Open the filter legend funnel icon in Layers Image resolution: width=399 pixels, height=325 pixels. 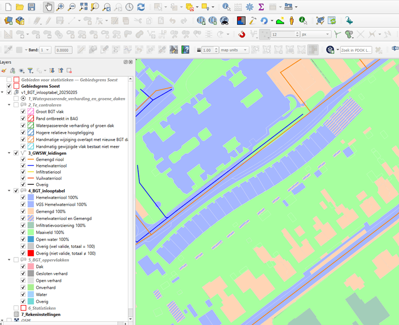(x=30, y=70)
